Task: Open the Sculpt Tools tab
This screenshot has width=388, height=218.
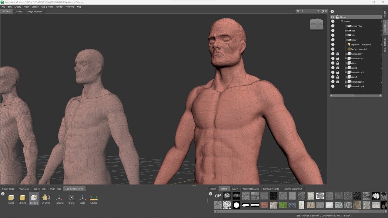Action: 8,189
